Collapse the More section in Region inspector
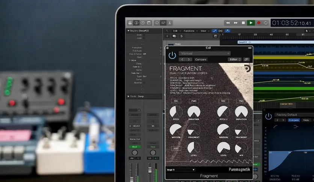The width and height of the screenshot is (314, 182). coord(130,60)
